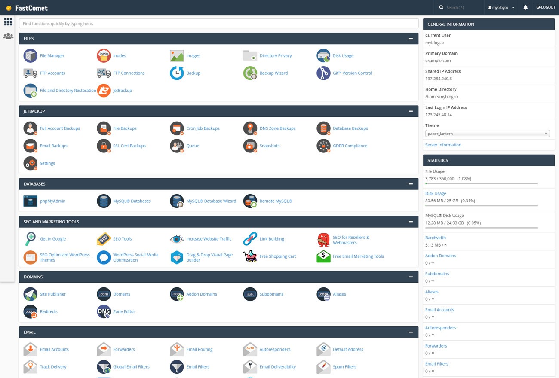559x378 pixels.
Task: Click the Get In Google magnifier icon
Action: (30, 239)
